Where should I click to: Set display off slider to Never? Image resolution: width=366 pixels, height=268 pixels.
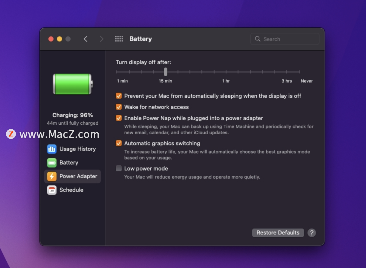click(x=300, y=72)
